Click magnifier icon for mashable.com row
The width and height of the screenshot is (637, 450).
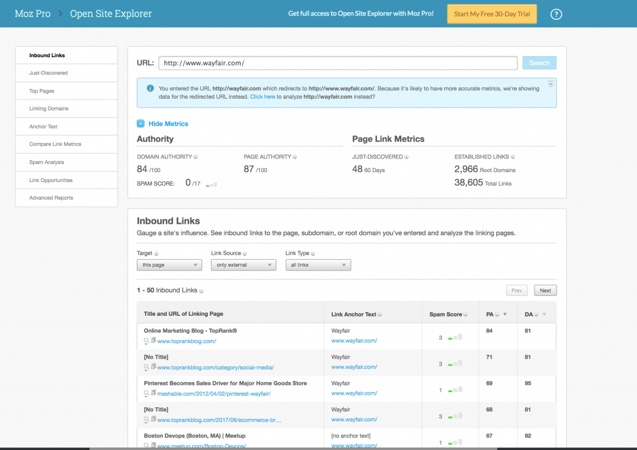pos(146,394)
